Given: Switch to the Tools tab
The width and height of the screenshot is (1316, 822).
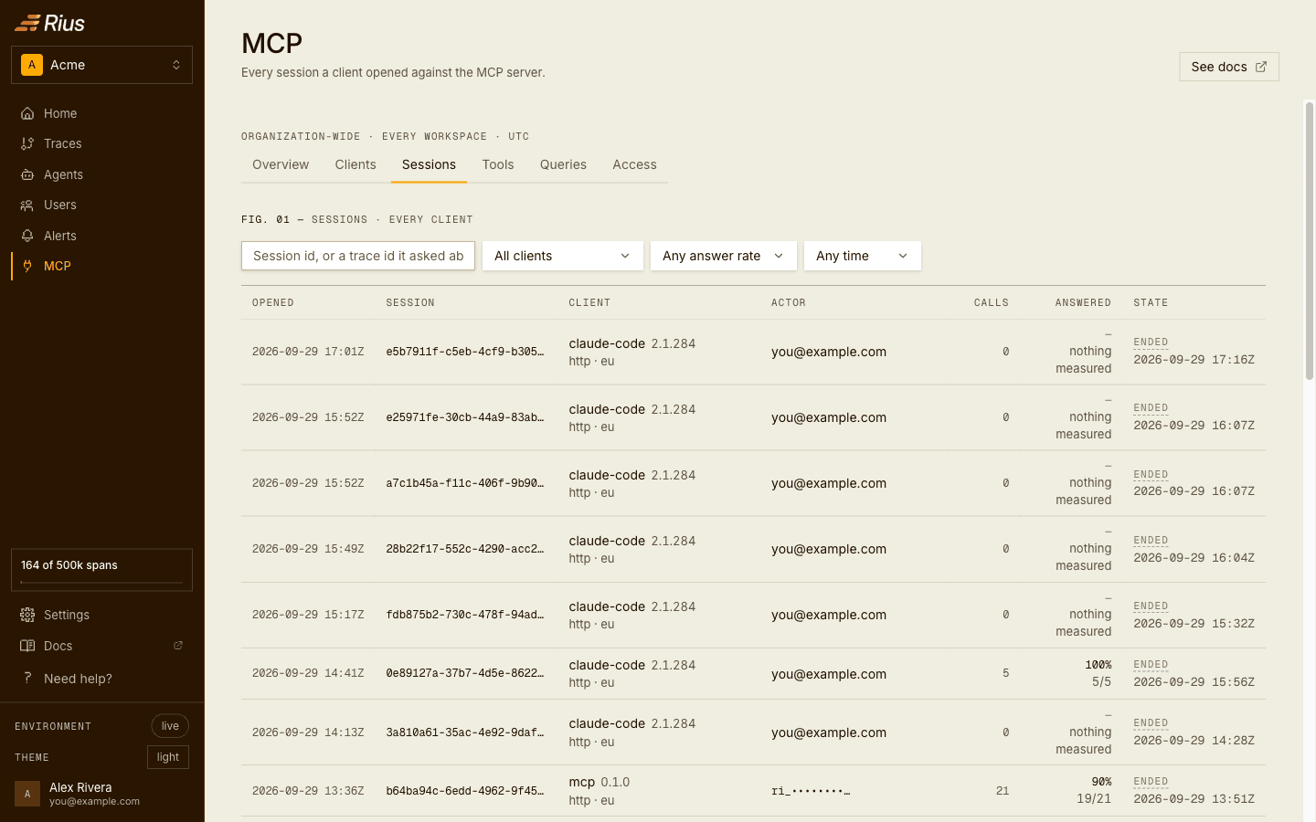Looking at the screenshot, I should 498,164.
